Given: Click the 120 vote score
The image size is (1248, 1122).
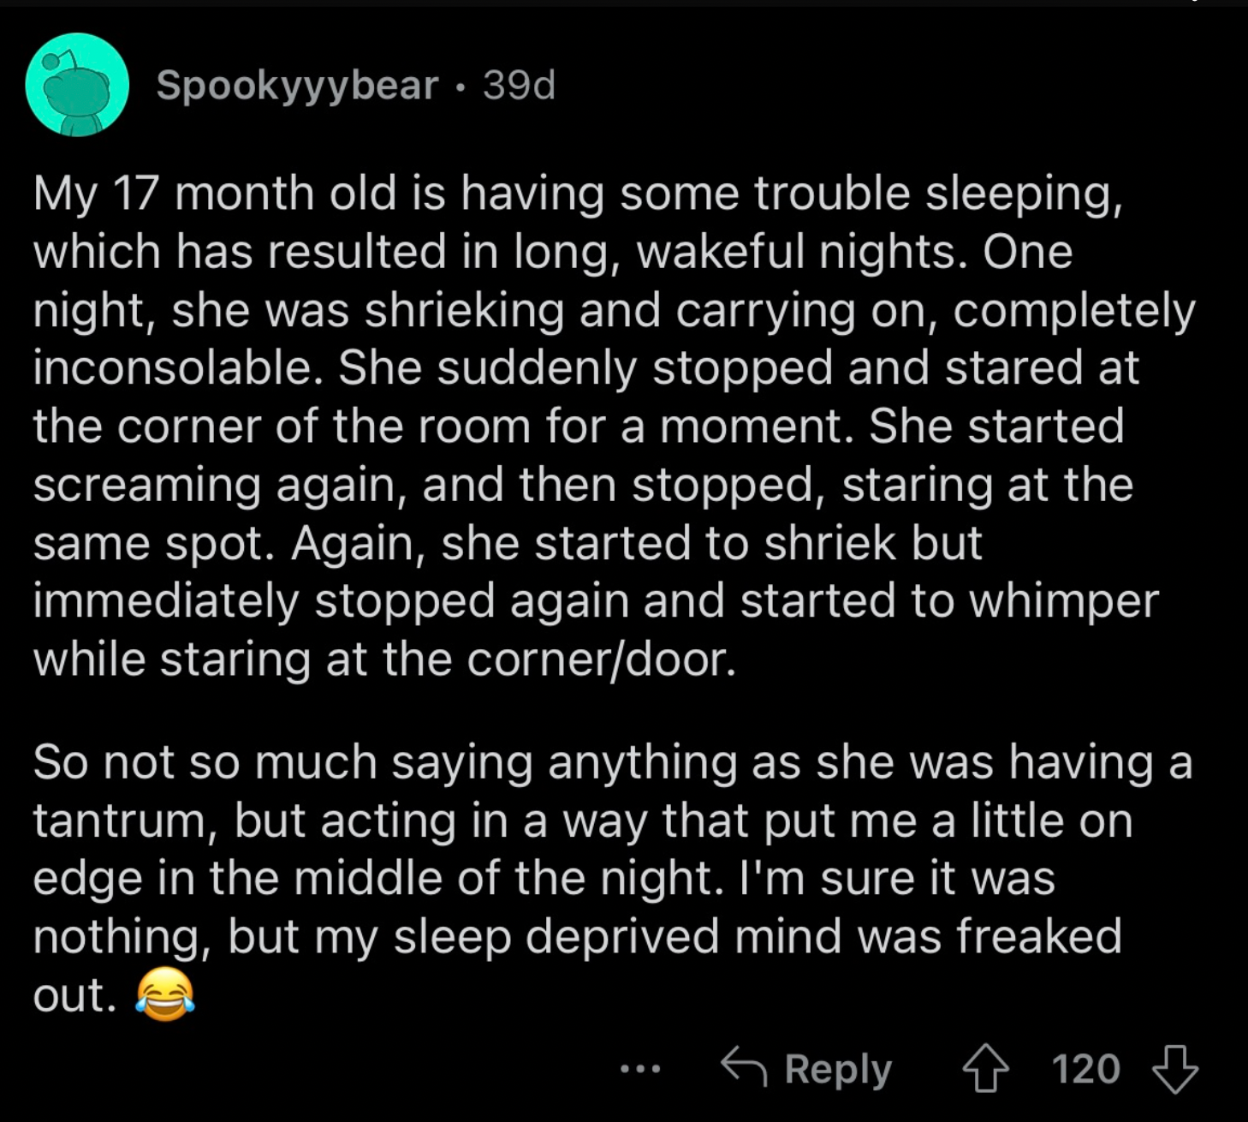Looking at the screenshot, I should [x=1085, y=1069].
